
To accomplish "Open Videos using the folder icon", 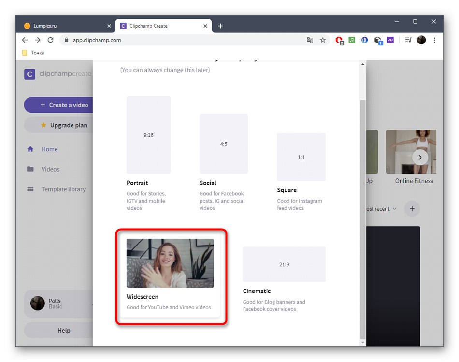I will 30,169.
